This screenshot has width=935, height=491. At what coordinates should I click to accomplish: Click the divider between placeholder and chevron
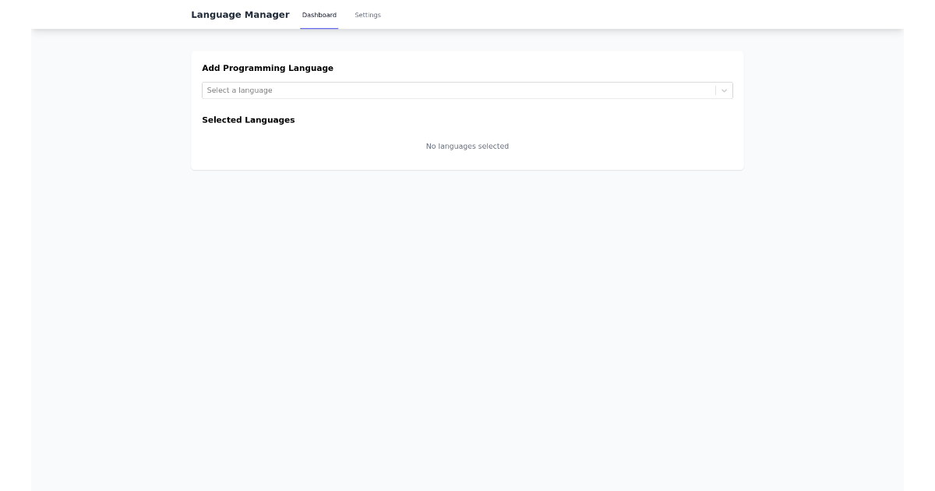[715, 90]
